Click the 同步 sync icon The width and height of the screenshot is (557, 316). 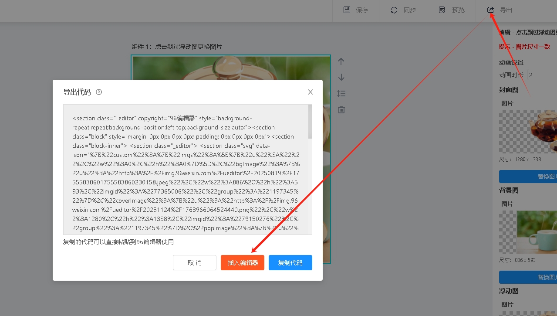click(x=394, y=10)
